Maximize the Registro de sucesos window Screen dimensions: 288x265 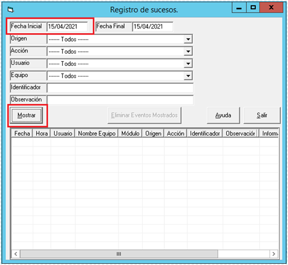pyautogui.click(x=253, y=8)
